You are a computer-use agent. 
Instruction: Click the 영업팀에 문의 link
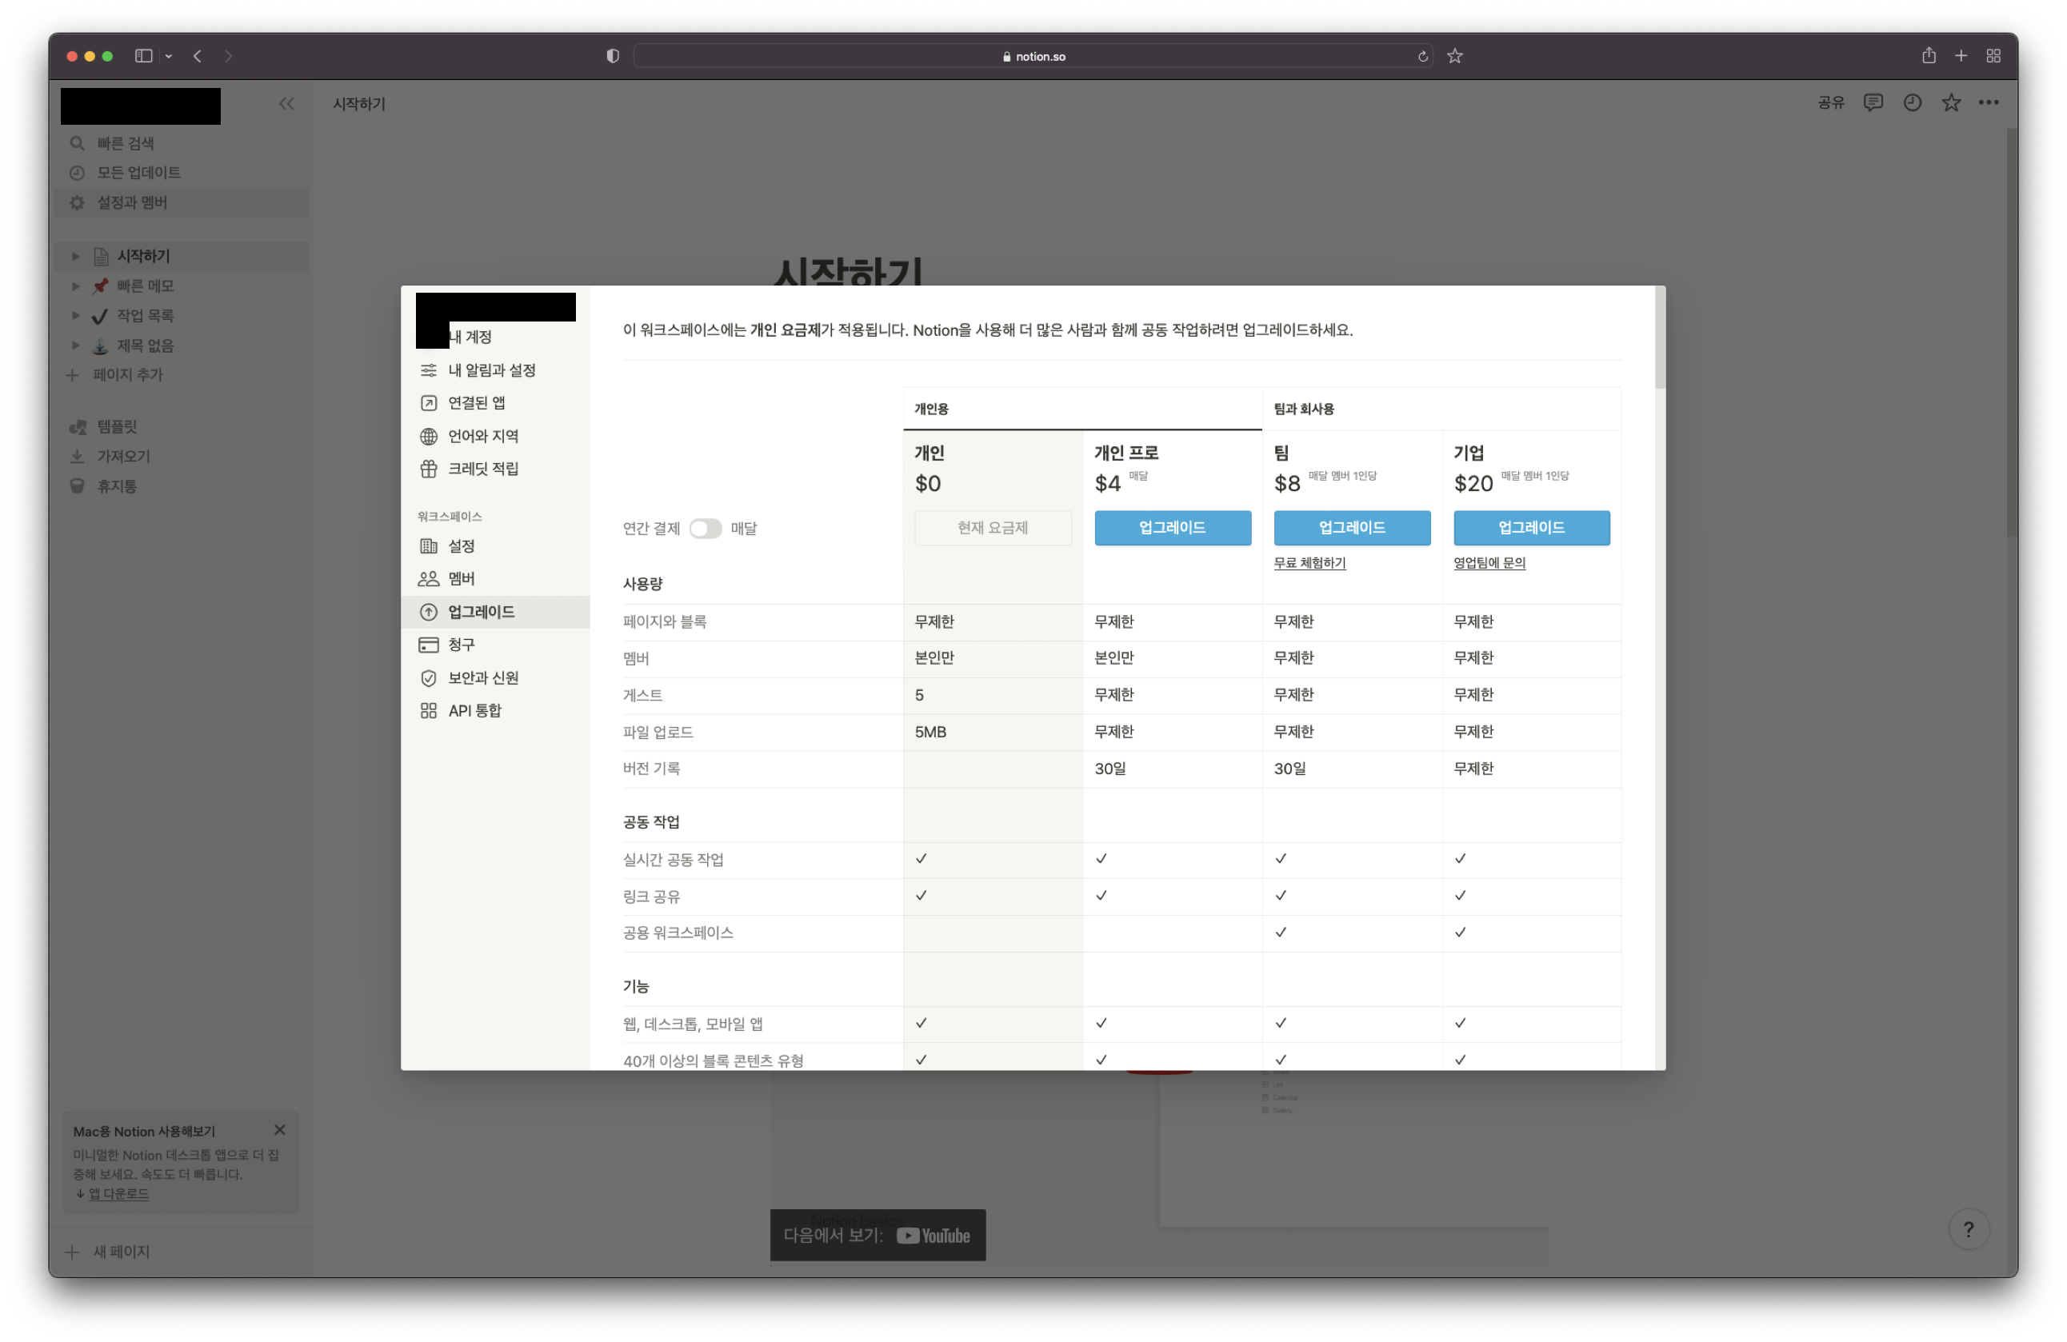click(1489, 563)
